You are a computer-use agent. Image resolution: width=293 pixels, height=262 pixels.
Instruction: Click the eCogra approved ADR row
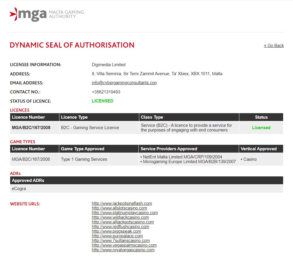[146, 189]
